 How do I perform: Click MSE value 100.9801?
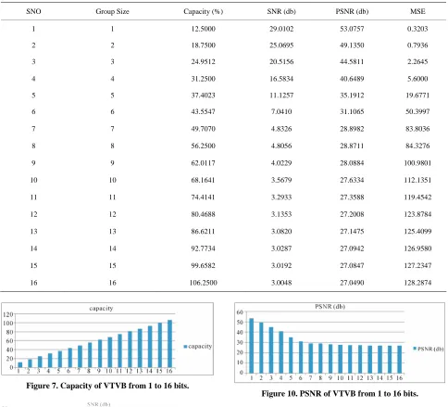(x=417, y=163)
